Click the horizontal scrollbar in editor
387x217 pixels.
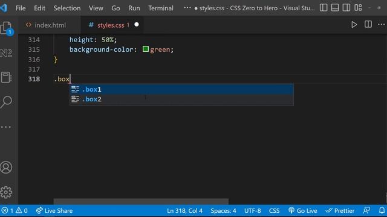141,201
